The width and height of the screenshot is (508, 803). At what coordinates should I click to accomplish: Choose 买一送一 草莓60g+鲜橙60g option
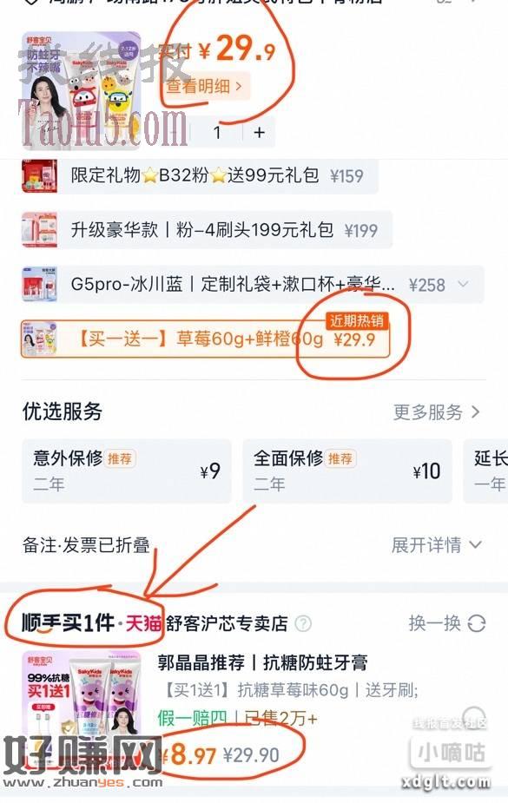(205, 339)
